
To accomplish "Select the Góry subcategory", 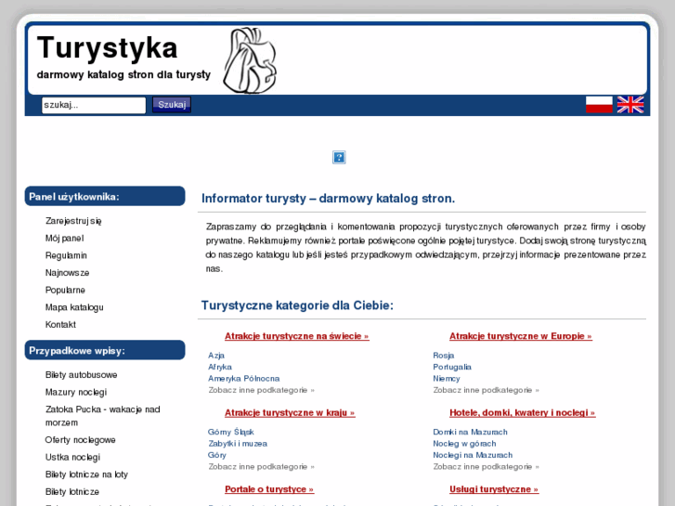I will (217, 455).
